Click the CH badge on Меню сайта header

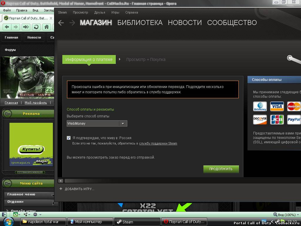(x=7, y=183)
